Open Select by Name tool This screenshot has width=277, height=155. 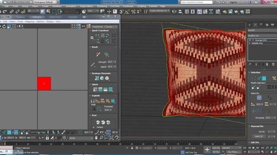coord(48,12)
